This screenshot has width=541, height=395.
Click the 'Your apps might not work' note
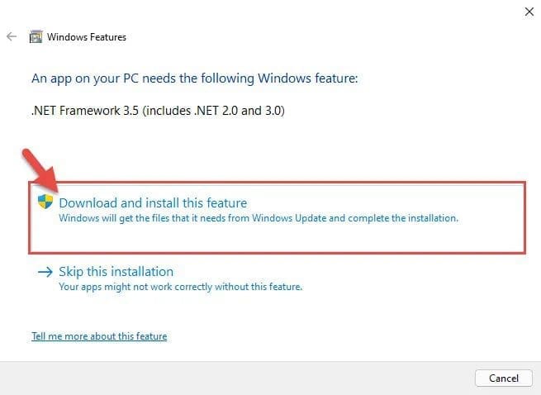tap(181, 287)
